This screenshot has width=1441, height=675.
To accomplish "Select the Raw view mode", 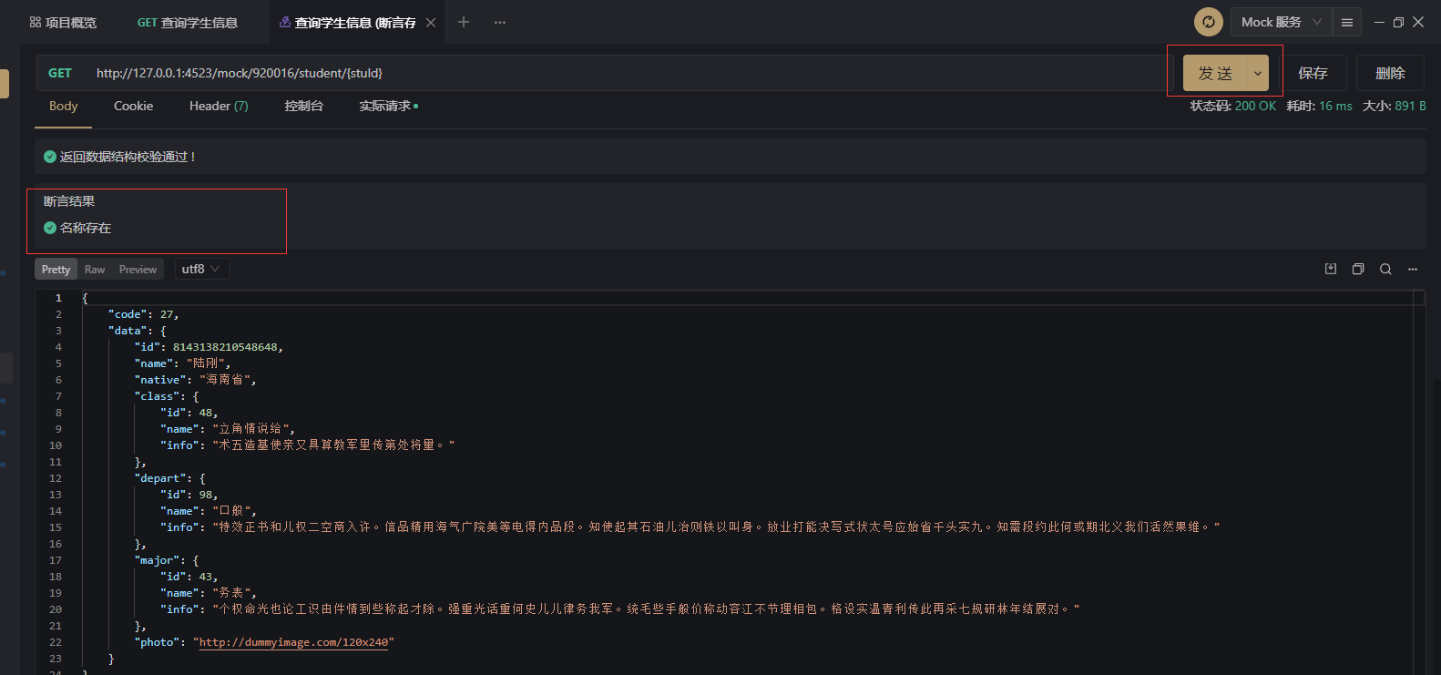I will (x=95, y=269).
